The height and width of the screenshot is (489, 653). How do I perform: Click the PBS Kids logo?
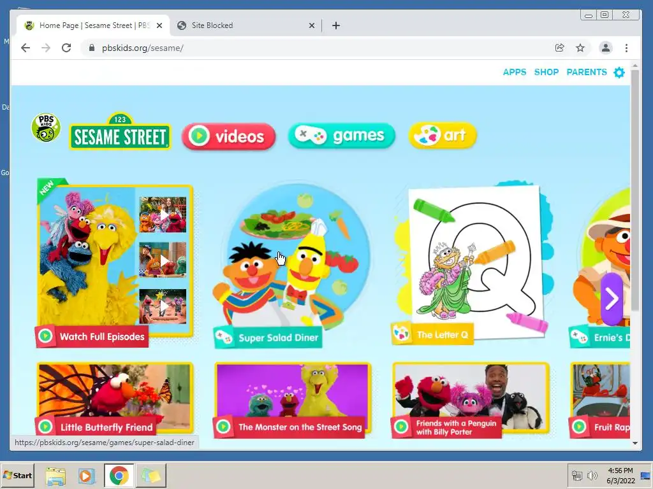[x=46, y=127]
